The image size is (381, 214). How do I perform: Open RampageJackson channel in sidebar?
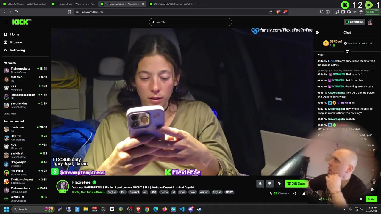(x=25, y=96)
